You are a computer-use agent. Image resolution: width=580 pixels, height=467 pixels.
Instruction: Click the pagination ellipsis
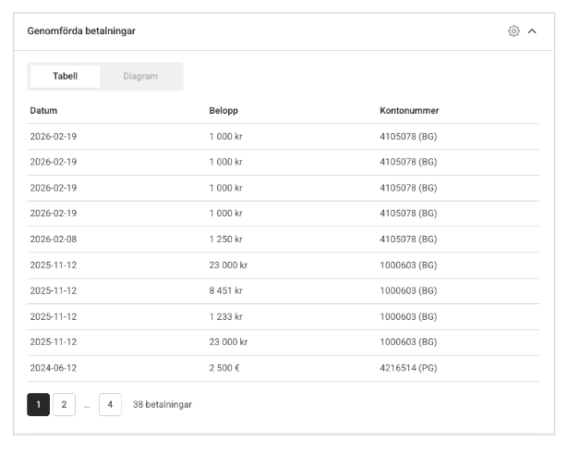[x=87, y=406]
